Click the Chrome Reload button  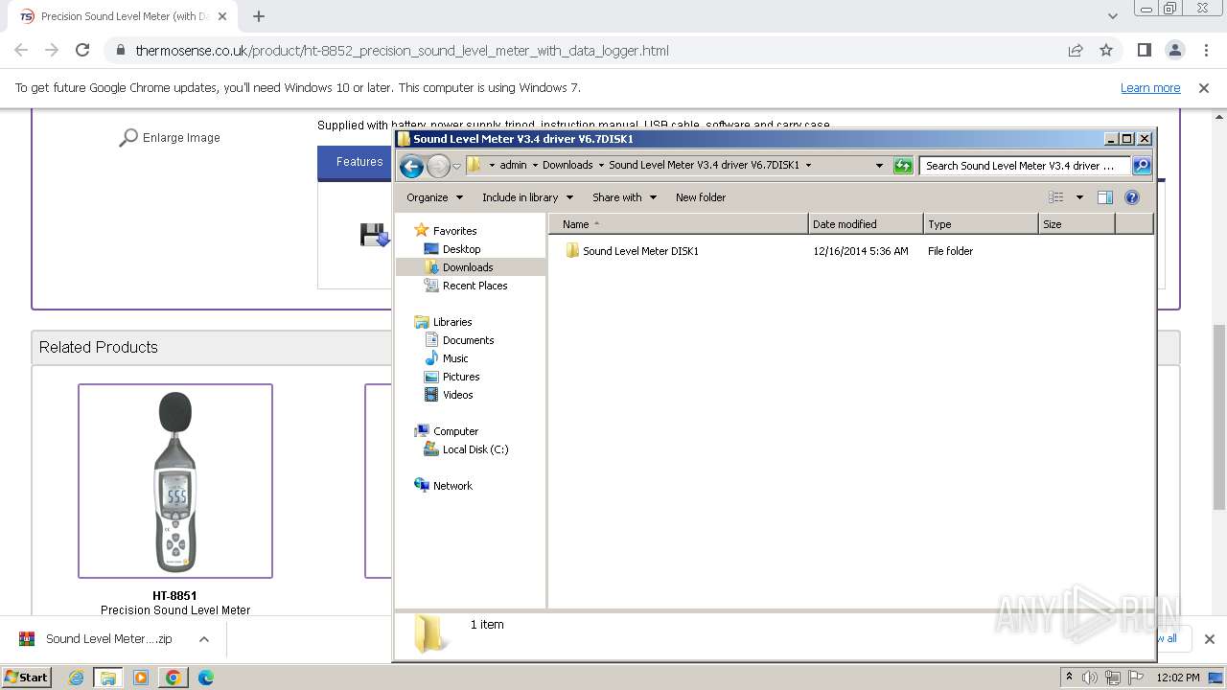coord(82,51)
